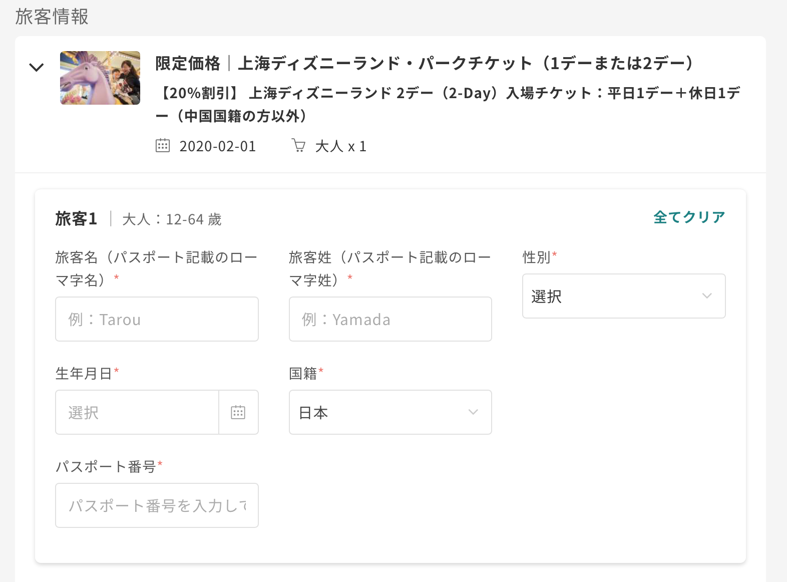This screenshot has width=787, height=582.
Task: Open the date picker icon in 生年月日 field
Action: 238,412
